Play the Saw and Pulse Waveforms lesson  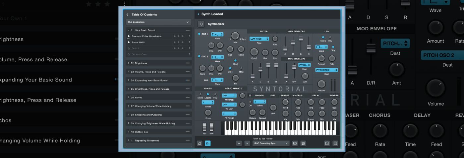click(x=129, y=36)
